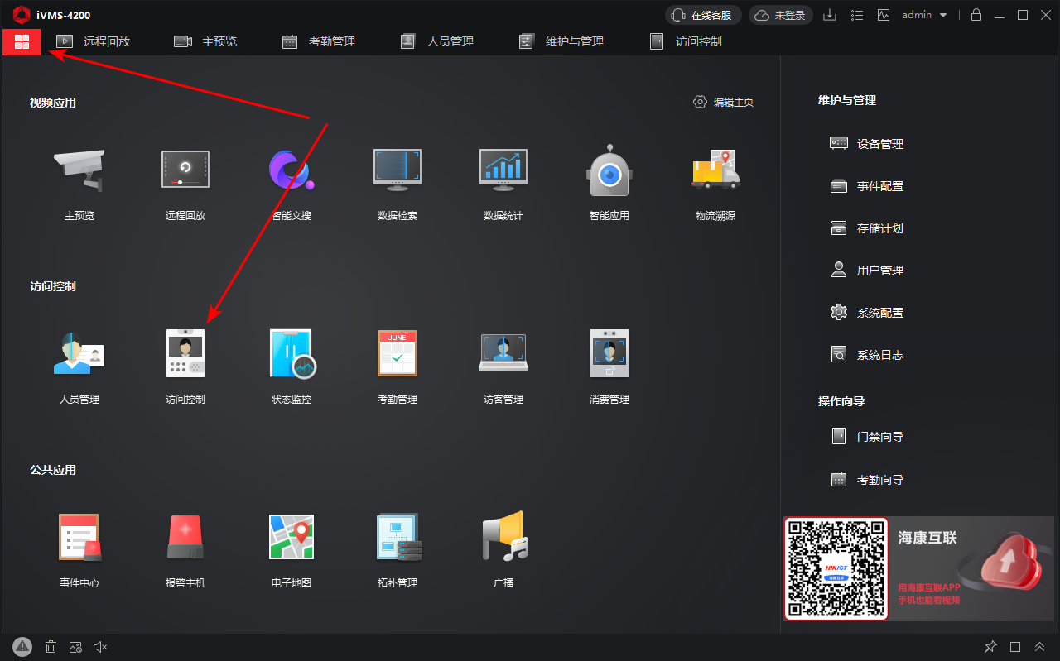Click the restore panel square icon at bottom right
The width and height of the screenshot is (1060, 661).
[1015, 647]
